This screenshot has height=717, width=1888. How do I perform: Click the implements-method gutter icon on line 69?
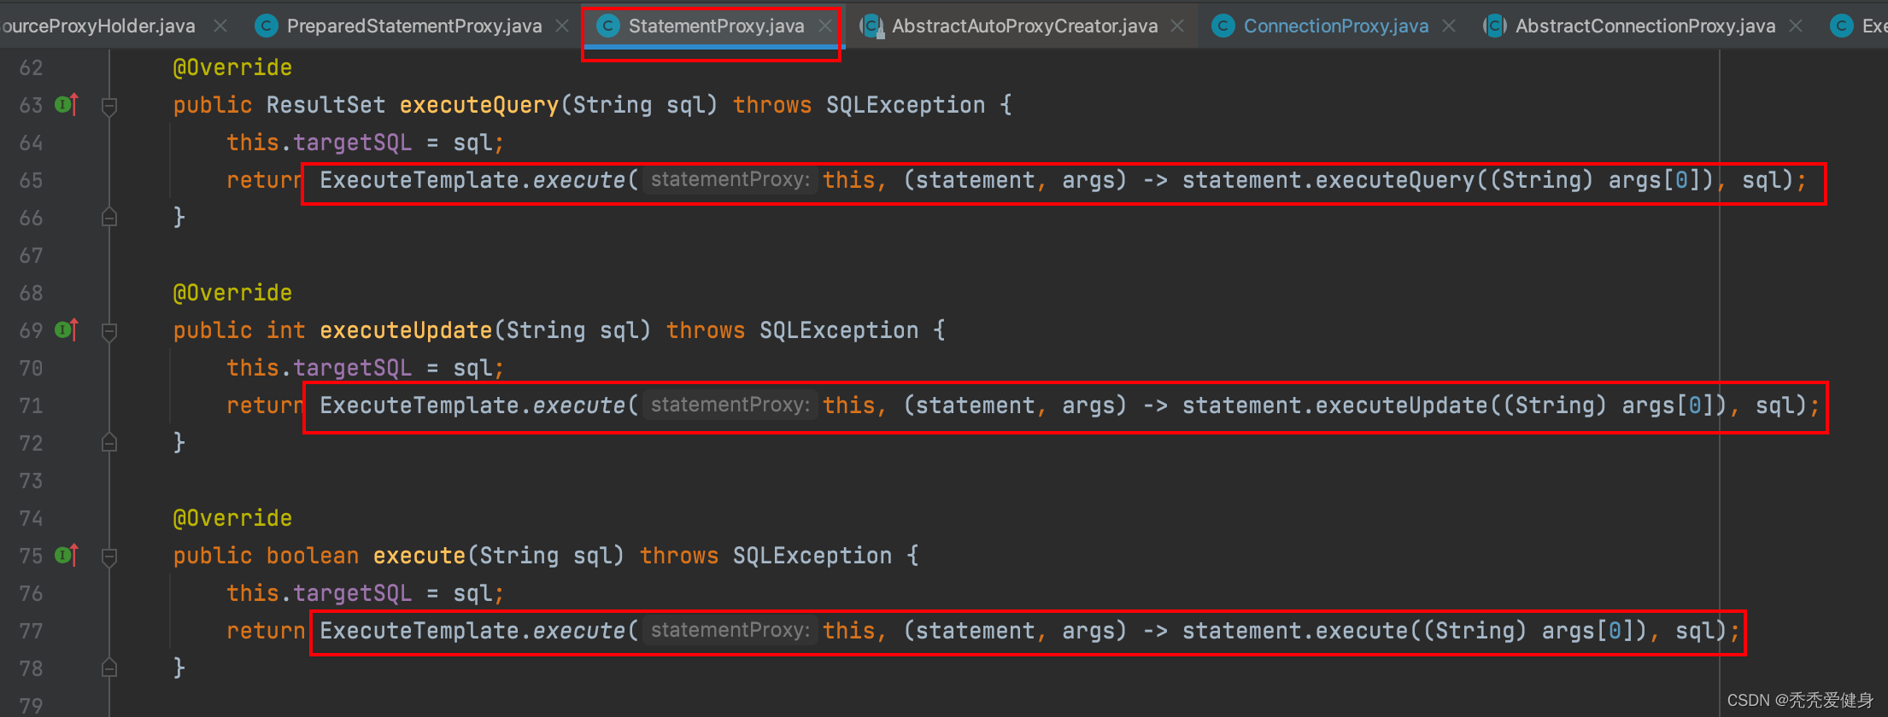(x=67, y=329)
